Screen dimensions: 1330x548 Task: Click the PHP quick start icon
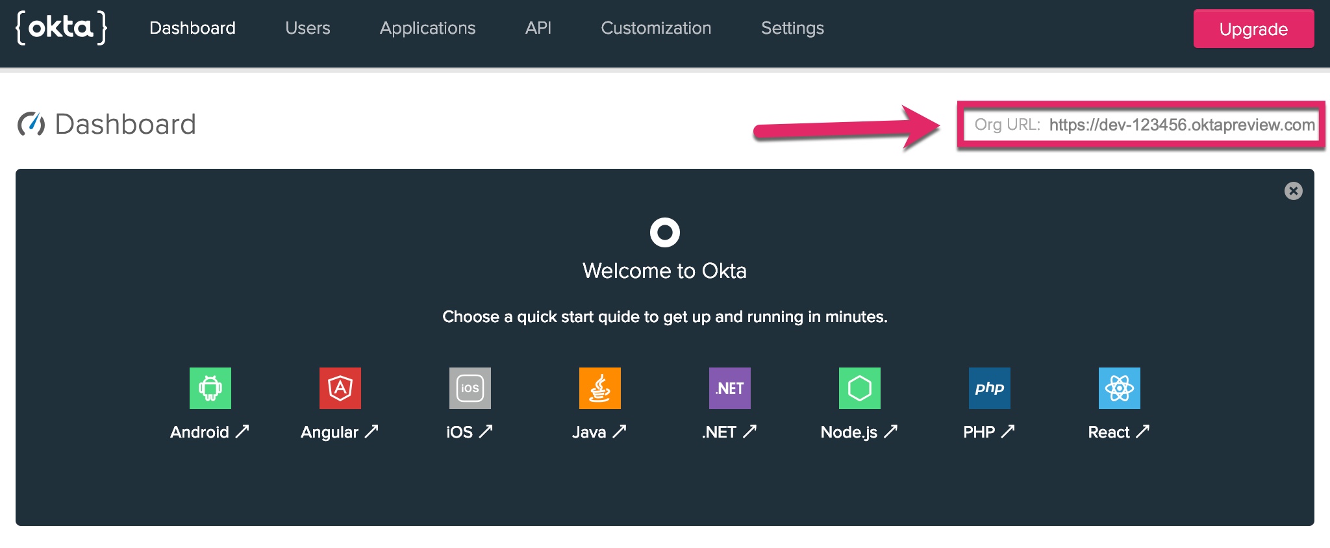[x=989, y=388]
